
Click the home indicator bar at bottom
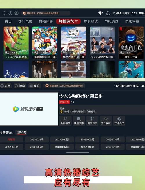click(x=78, y=152)
